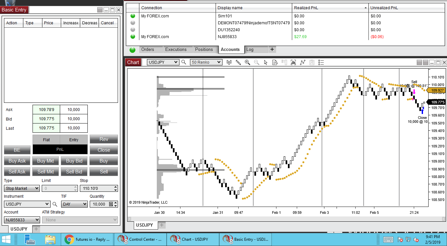Toggle the Chart Trader panel icon
The height and width of the screenshot is (246, 447).
pos(284,62)
